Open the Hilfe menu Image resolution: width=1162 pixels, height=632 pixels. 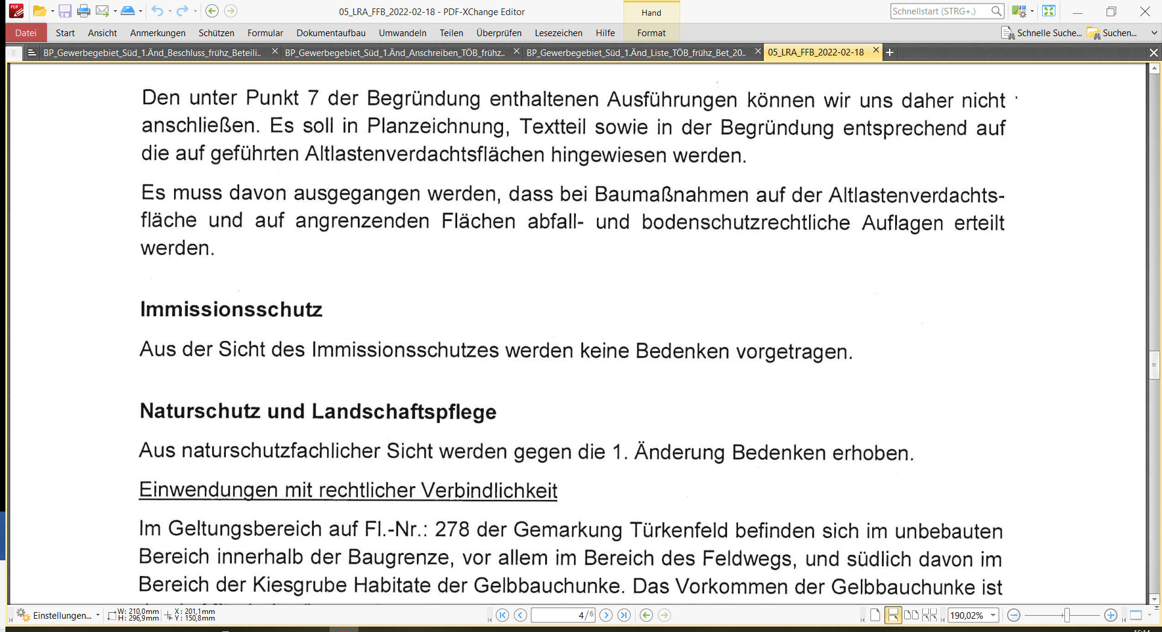click(x=605, y=33)
